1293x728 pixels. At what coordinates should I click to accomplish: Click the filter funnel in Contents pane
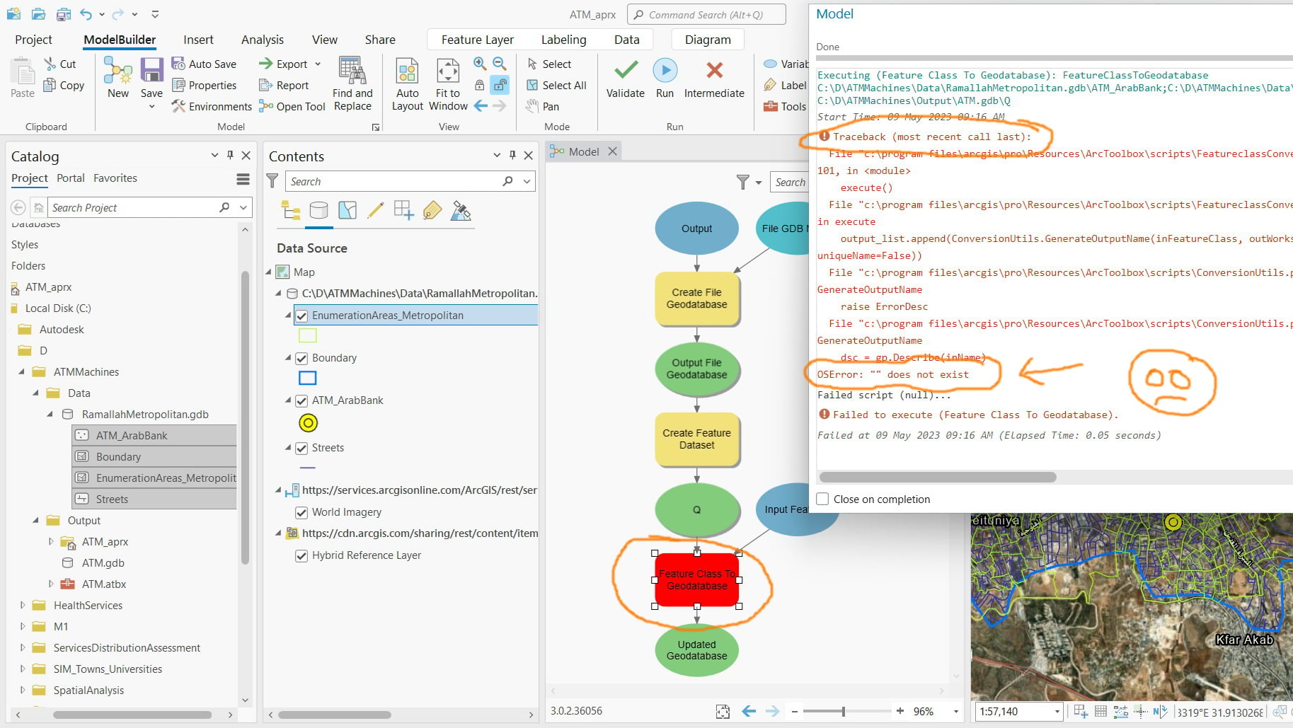click(x=272, y=181)
